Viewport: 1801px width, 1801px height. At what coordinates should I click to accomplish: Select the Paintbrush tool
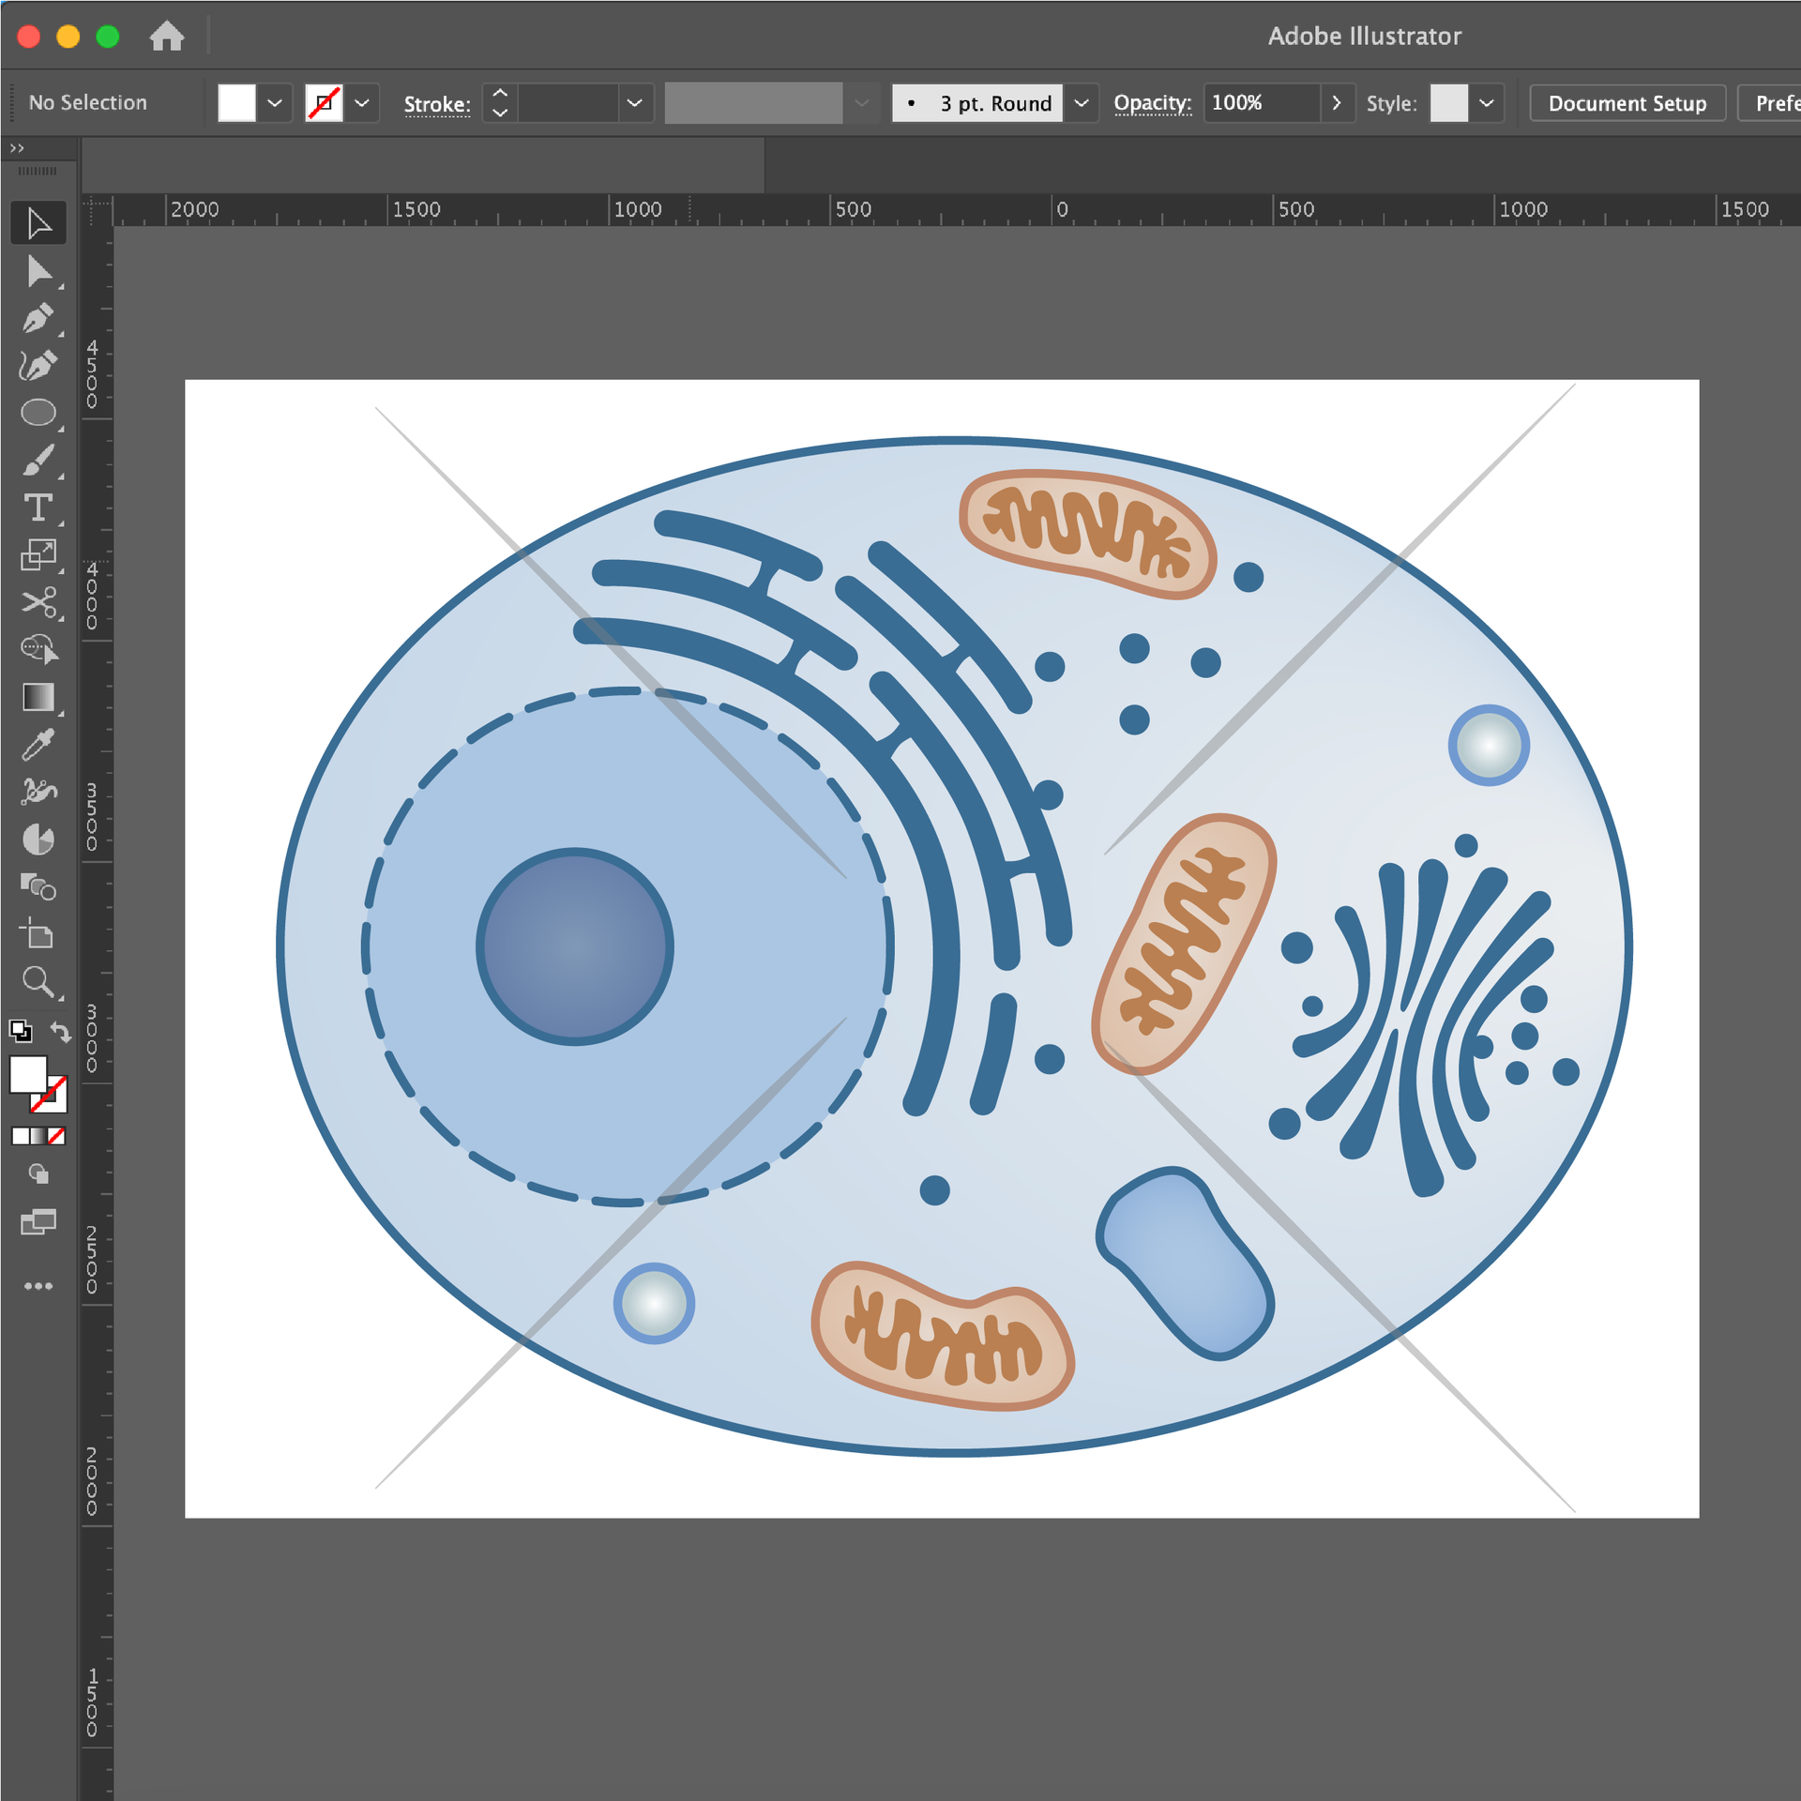tap(38, 459)
